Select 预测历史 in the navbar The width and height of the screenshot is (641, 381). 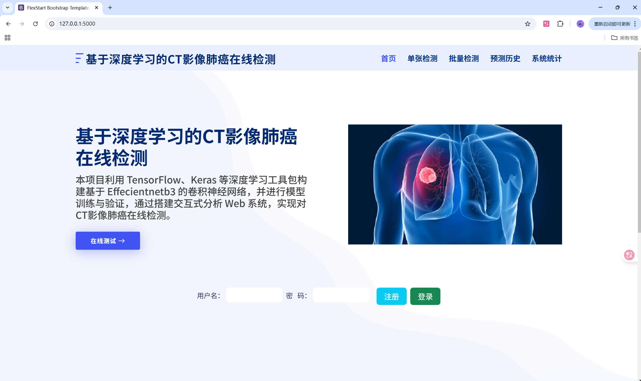505,58
